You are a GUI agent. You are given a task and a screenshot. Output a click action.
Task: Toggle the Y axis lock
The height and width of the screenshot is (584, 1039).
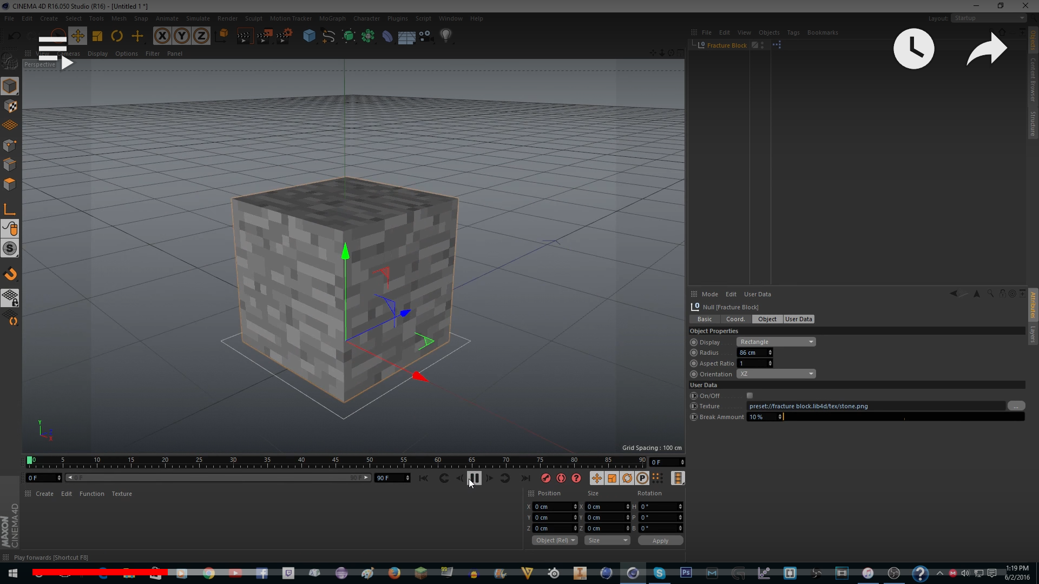pos(182,36)
